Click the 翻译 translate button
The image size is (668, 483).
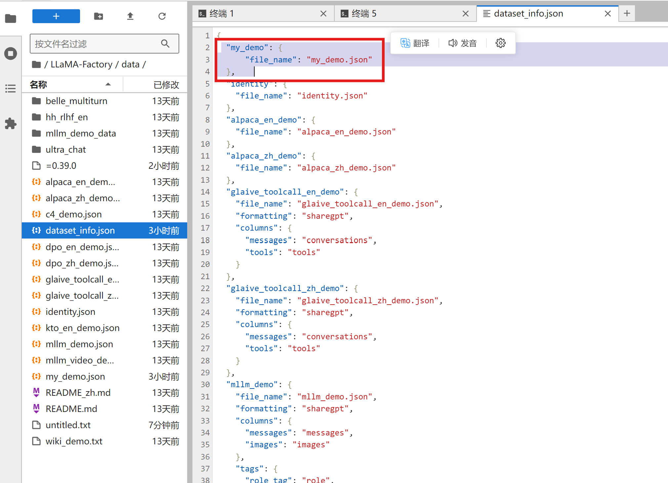click(x=415, y=43)
